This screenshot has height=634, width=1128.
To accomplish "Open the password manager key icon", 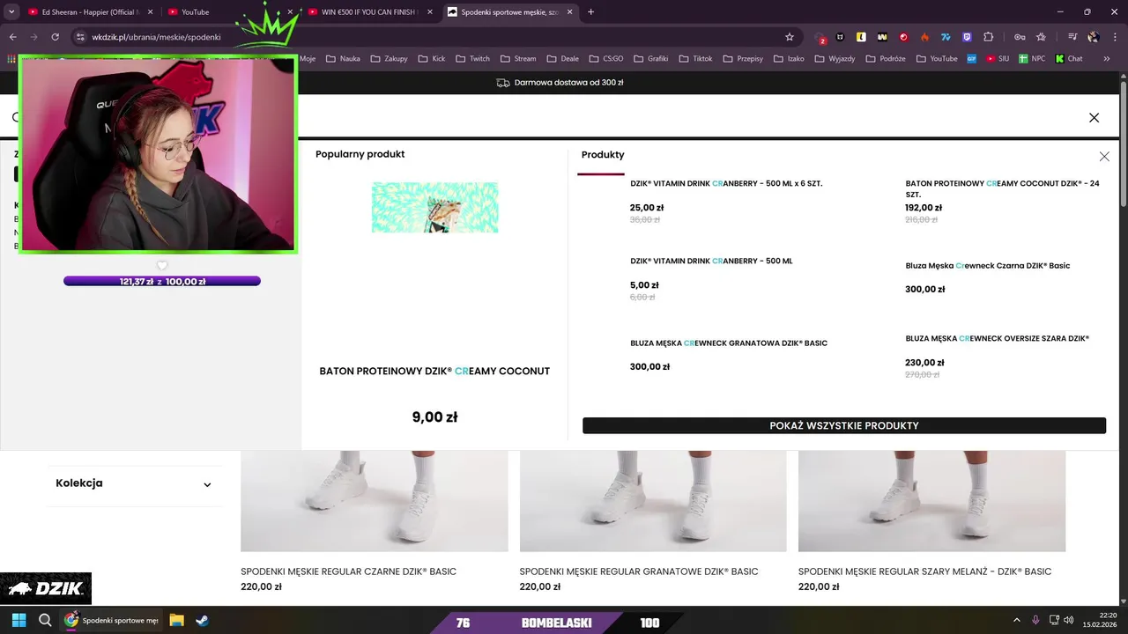I will (x=1020, y=37).
